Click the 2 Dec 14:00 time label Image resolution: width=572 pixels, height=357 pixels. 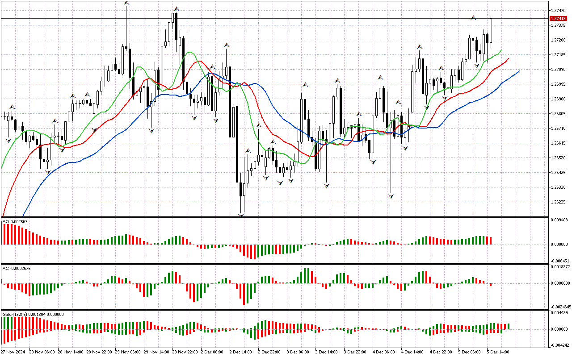(x=241, y=352)
